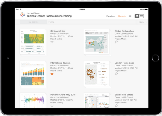Switch to the All tab
The width and height of the screenshot is (162, 116).
point(130,16)
